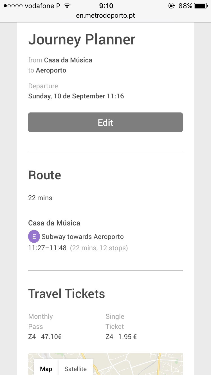Tap the purple line E badge

click(x=34, y=236)
